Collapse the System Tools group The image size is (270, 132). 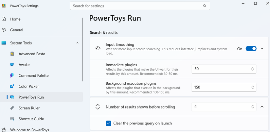tap(77, 43)
